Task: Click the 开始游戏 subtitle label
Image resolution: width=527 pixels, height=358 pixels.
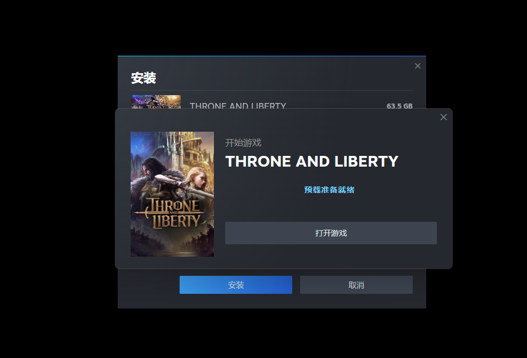Action: (243, 143)
